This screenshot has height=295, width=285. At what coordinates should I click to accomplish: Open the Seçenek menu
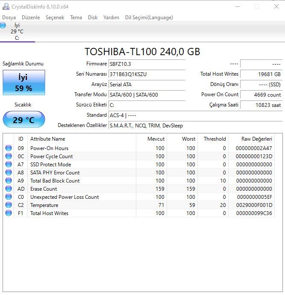pos(55,18)
